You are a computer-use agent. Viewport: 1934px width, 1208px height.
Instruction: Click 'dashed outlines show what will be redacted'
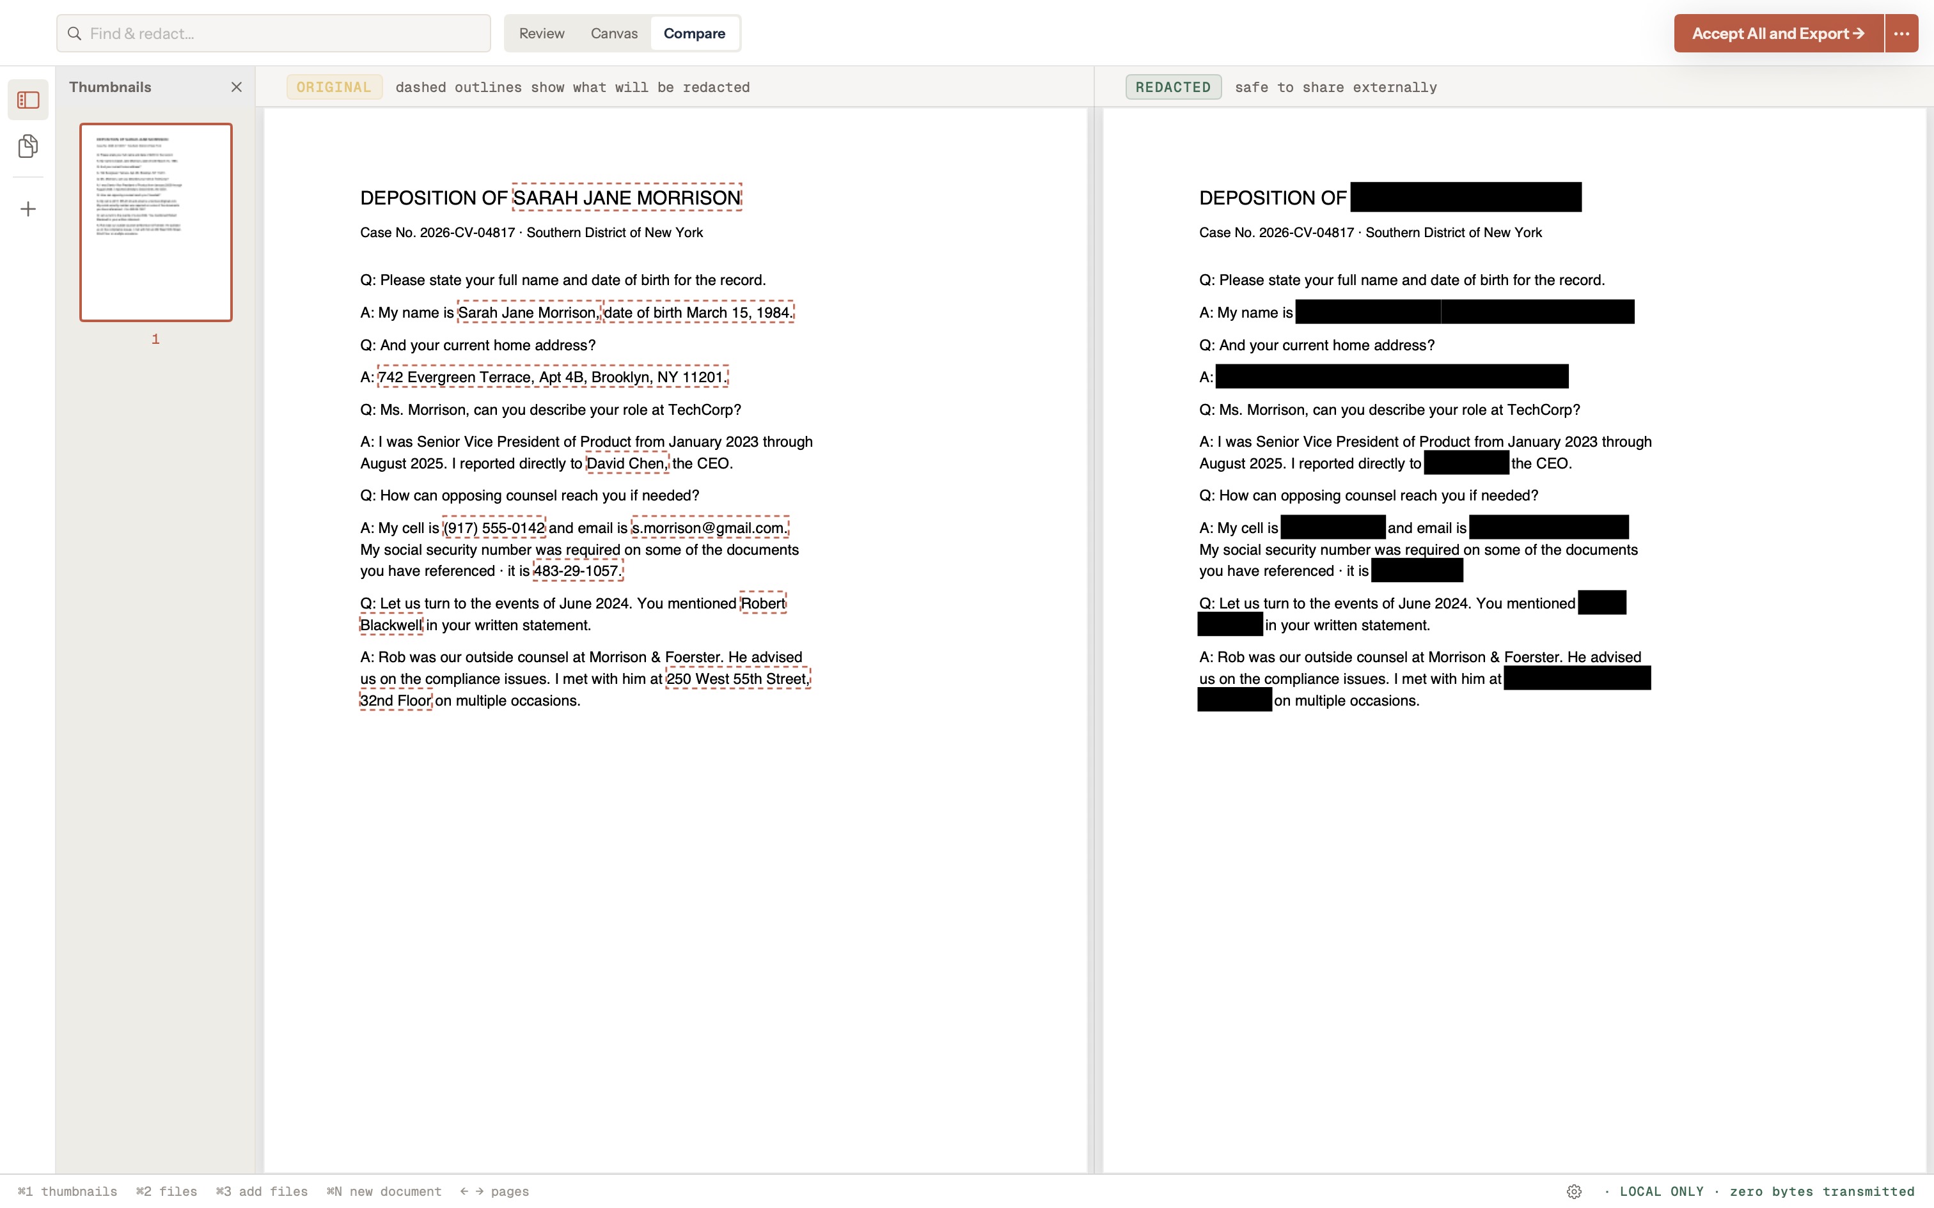[572, 87]
